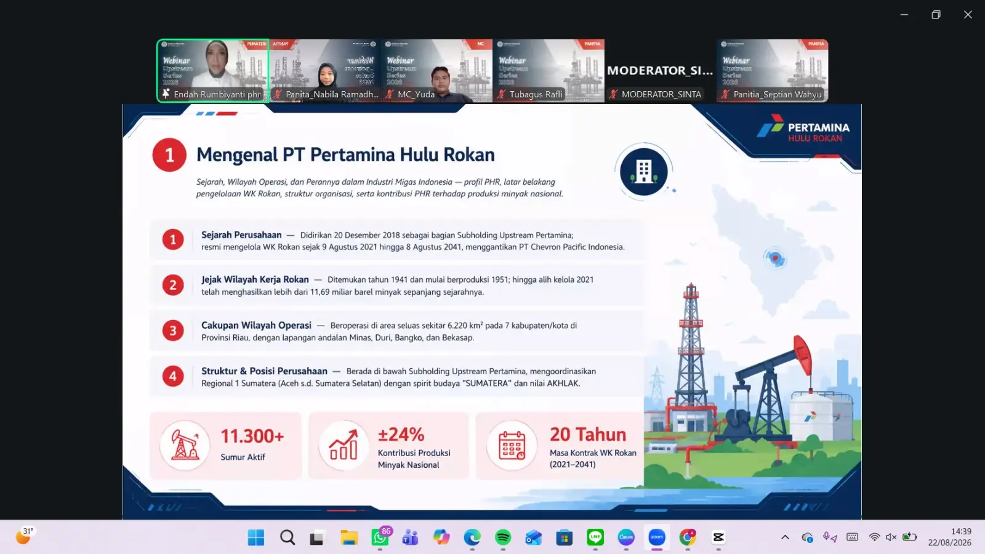Open Task View on the taskbar
985x554 pixels.
(317, 537)
